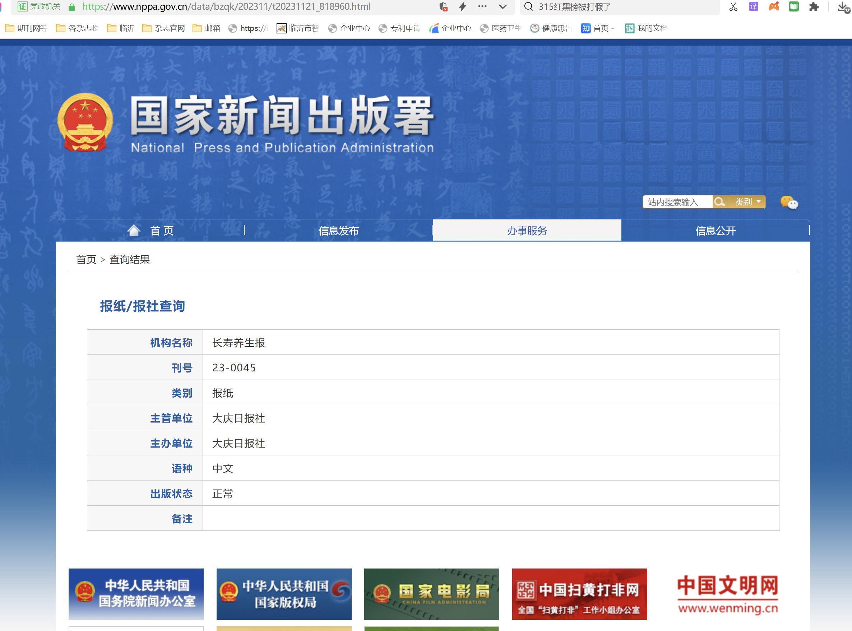The width and height of the screenshot is (852, 631).
Task: Open the game controller extension icon
Action: coord(773,7)
